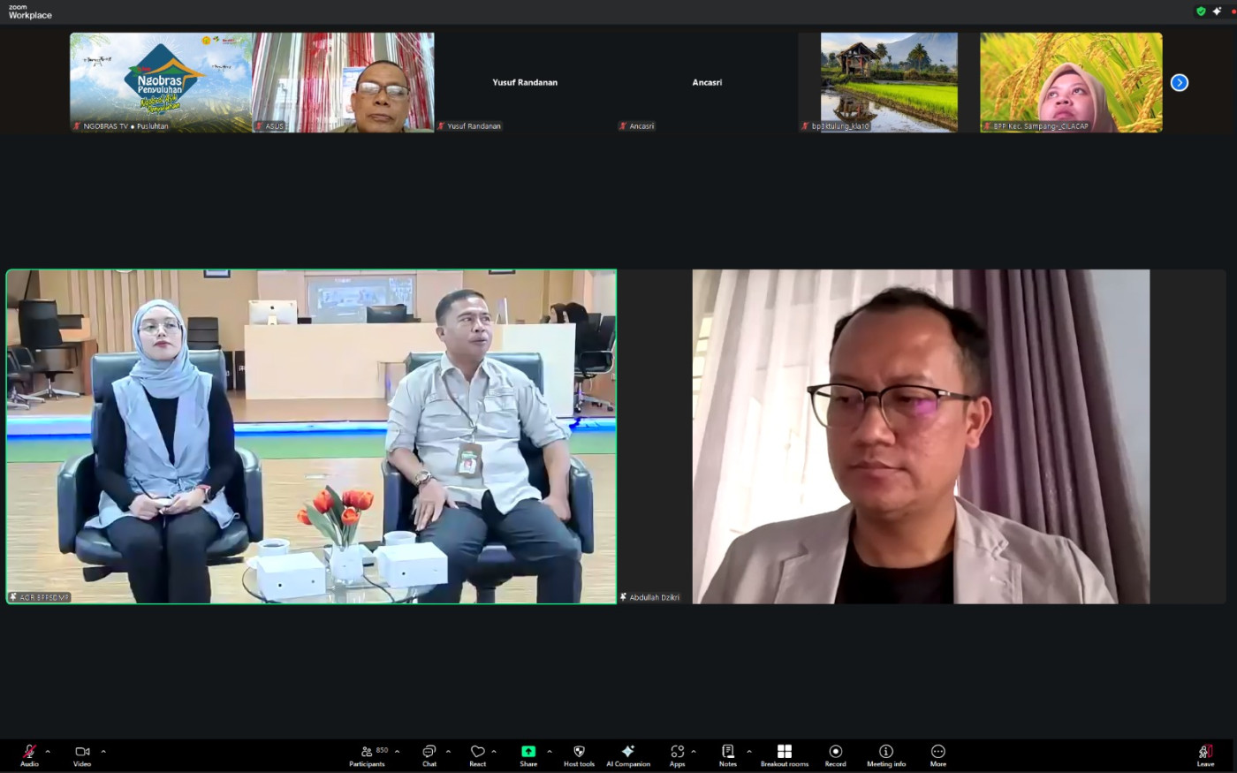Expand the video options chevron
Image resolution: width=1237 pixels, height=773 pixels.
[103, 752]
